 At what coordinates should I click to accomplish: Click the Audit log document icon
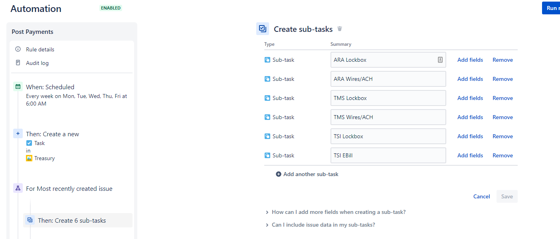(18, 63)
